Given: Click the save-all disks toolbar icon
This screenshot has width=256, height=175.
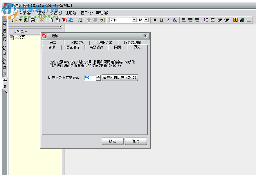Looking at the screenshot, I should (x=26, y=20).
